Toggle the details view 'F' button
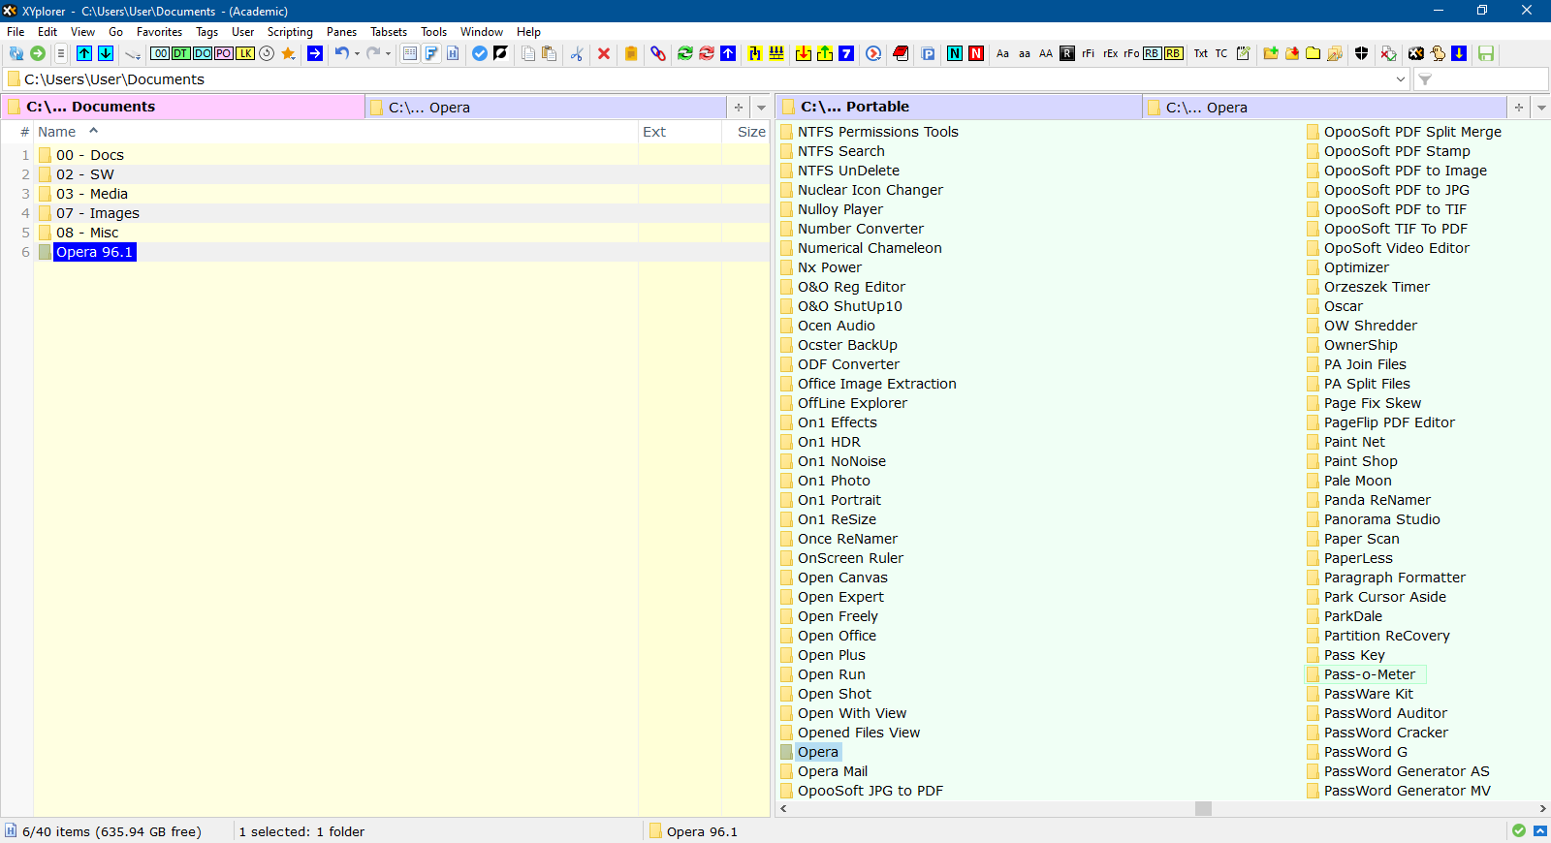The width and height of the screenshot is (1551, 843). coord(431,53)
